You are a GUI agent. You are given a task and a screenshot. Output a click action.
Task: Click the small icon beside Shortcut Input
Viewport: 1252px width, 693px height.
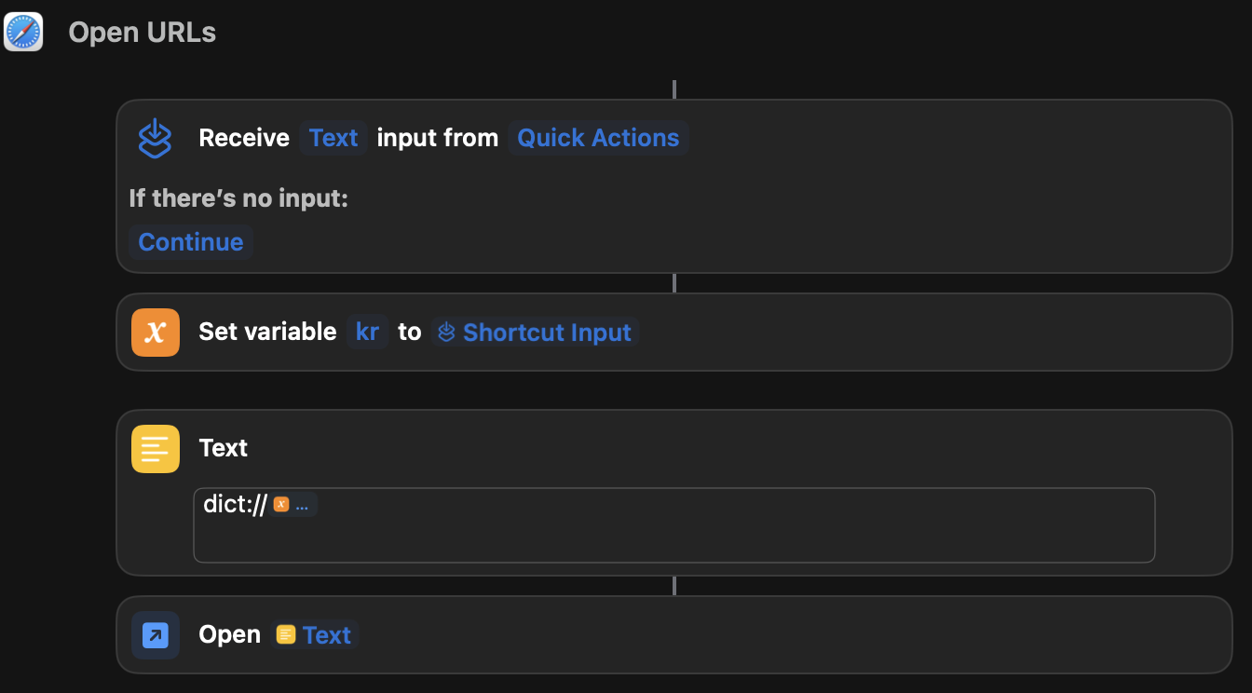(x=447, y=333)
